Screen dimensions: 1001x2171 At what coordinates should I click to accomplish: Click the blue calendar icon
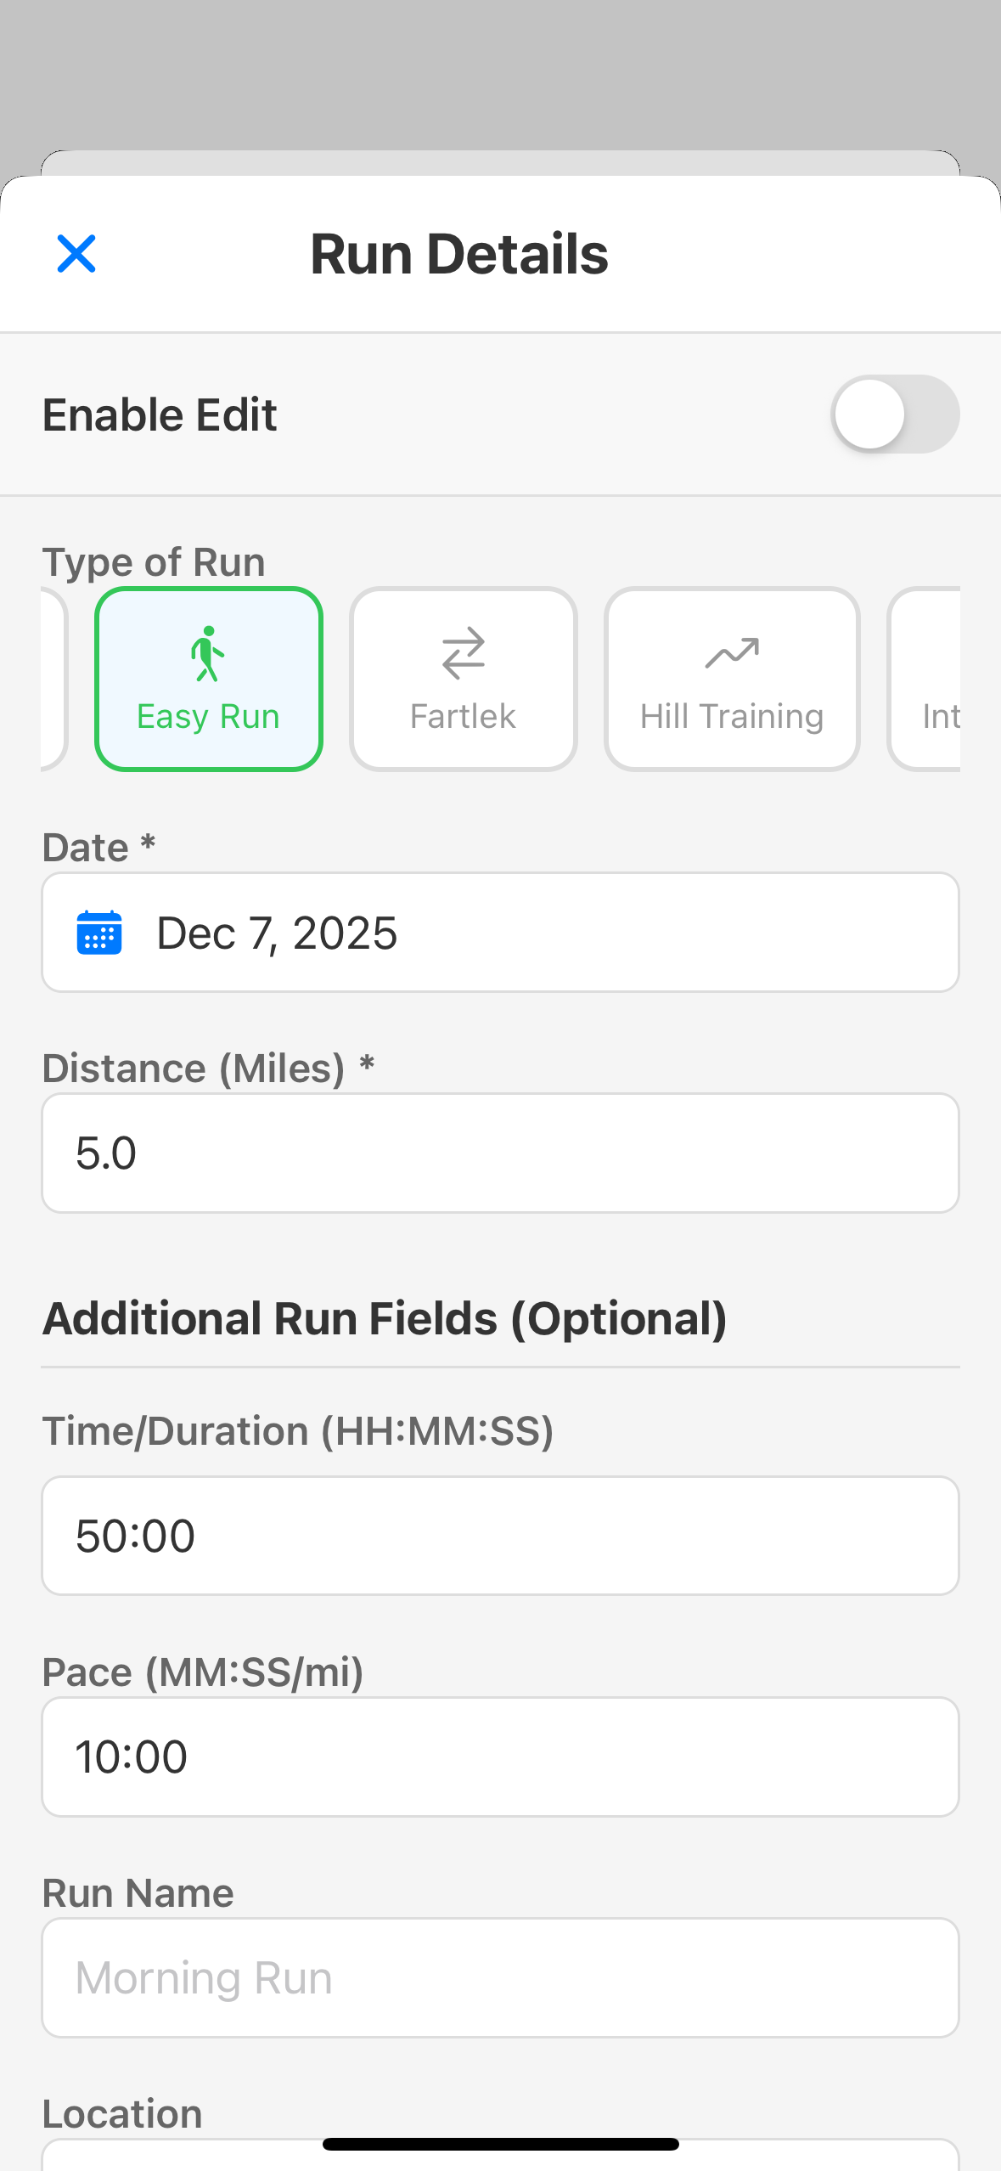pos(99,933)
